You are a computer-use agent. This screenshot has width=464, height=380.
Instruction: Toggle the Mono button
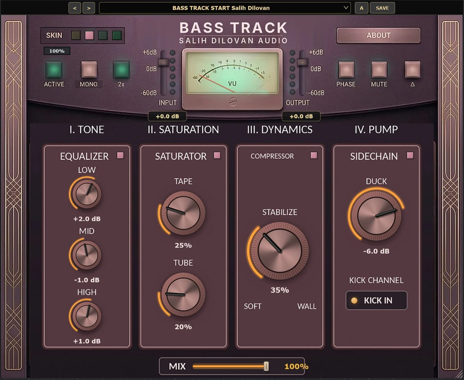point(89,69)
